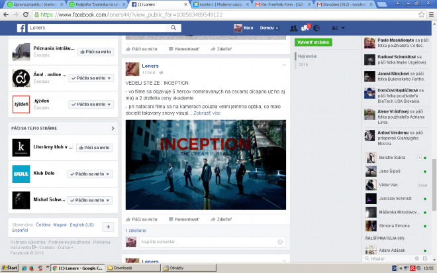Viewport: 437px width, 273px height.
Task: Open chat settings gear icon
Action: point(416,258)
